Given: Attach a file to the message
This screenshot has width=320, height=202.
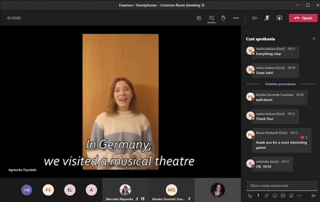Looking at the screenshot, I should click(x=267, y=196).
